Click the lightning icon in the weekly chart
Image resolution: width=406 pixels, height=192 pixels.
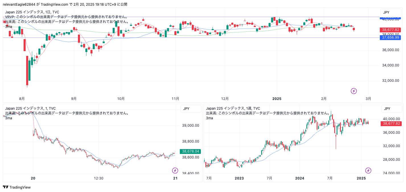click(x=368, y=170)
